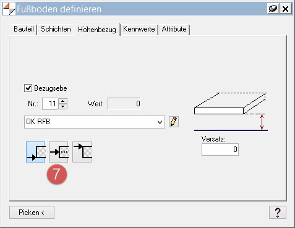Select top edge height reference icon

pos(82,152)
